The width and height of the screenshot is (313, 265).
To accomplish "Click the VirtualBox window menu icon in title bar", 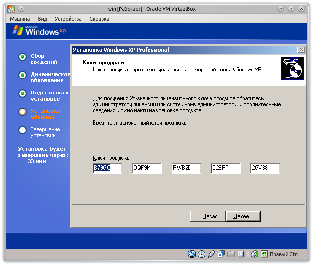I will 11,9.
